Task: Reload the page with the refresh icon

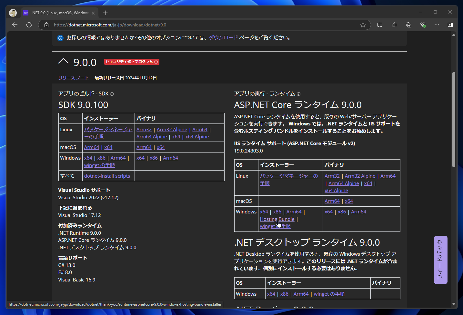Action: click(x=29, y=25)
